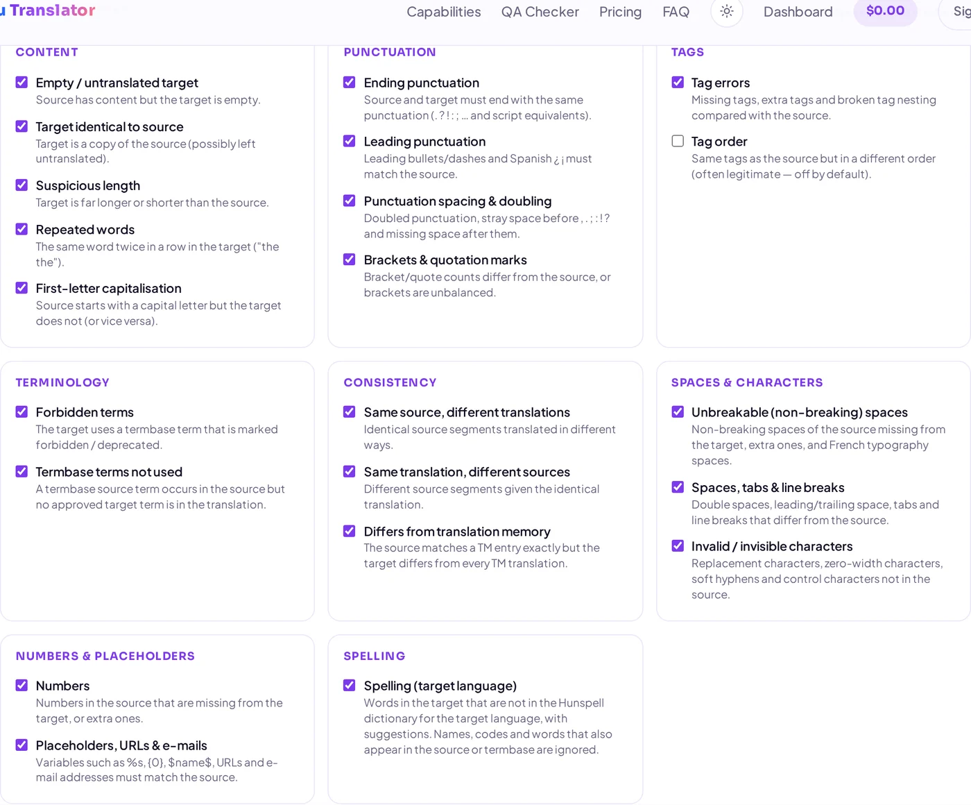Click description 'Same tags as the source but in a different order'
971x805 pixels.
click(814, 167)
